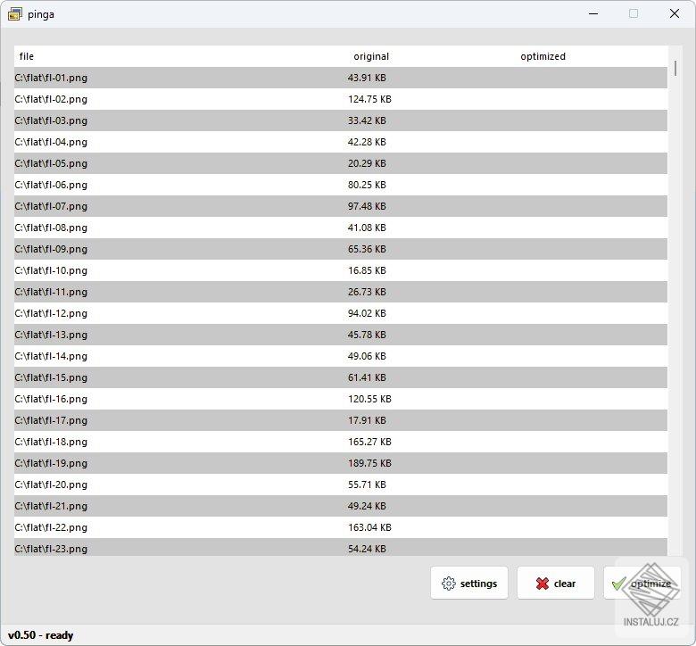Select row C:\flat\fl-19.png
This screenshot has width=696, height=646.
341,463
